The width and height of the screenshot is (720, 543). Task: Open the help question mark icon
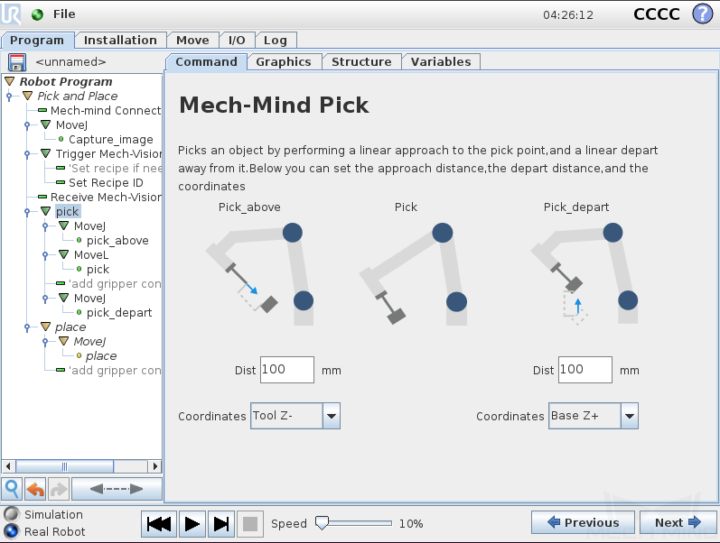coord(703,14)
